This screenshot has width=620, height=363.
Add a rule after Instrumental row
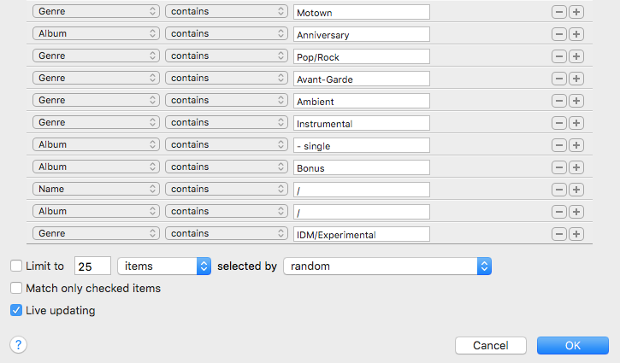point(576,123)
